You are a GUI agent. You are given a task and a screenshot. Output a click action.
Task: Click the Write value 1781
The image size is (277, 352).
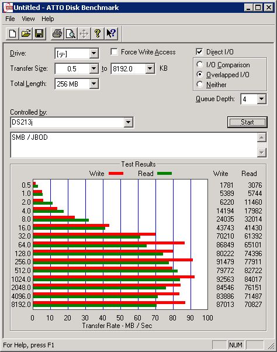point(227,185)
